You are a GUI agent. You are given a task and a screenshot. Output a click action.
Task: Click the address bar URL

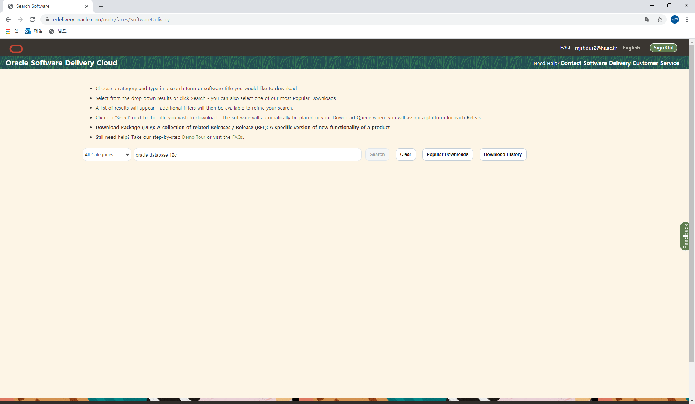[x=111, y=19]
